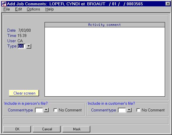Close the Add Job Comments window
Image resolution: width=172 pixels, height=135 pixels.
(168, 4)
